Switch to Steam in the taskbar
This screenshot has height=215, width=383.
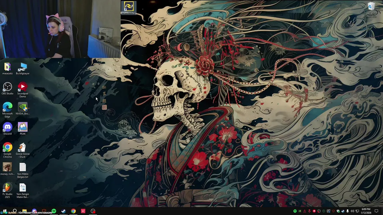(x=63, y=211)
